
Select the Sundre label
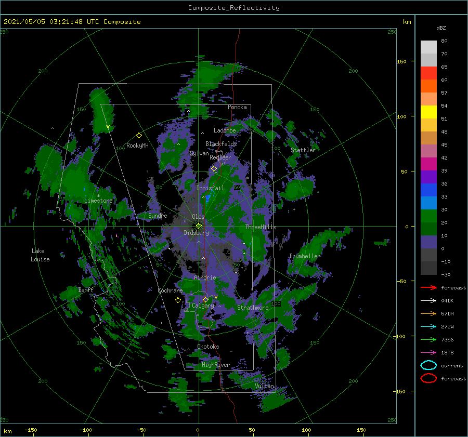(158, 215)
